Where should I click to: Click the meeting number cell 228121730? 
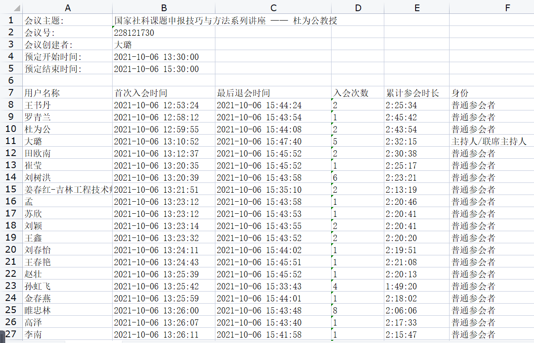(134, 33)
